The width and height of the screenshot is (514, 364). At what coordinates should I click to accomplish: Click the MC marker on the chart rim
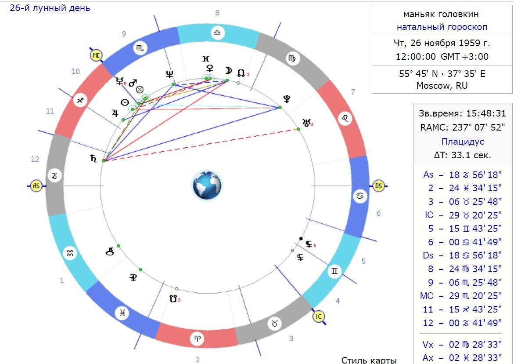[x=96, y=55]
